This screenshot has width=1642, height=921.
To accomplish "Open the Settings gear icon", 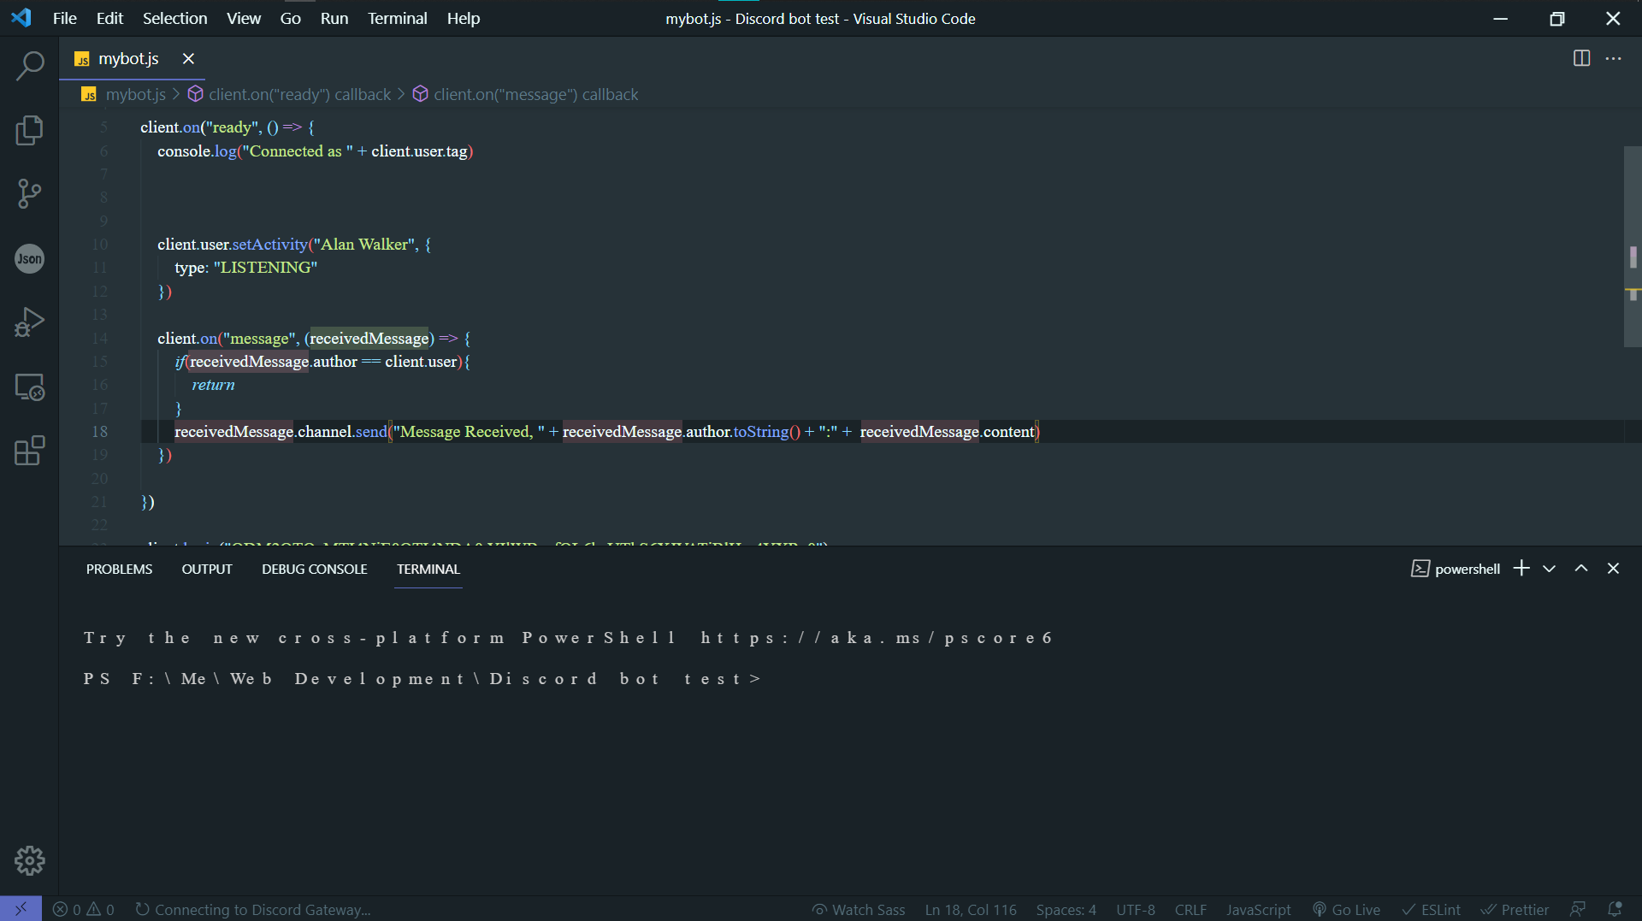I will (x=30, y=861).
